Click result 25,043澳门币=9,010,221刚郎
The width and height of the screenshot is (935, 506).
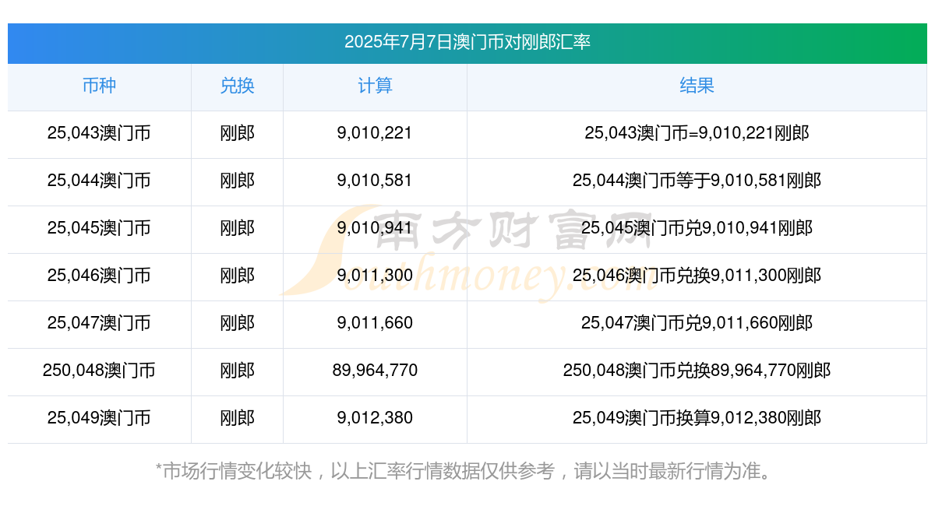697,133
